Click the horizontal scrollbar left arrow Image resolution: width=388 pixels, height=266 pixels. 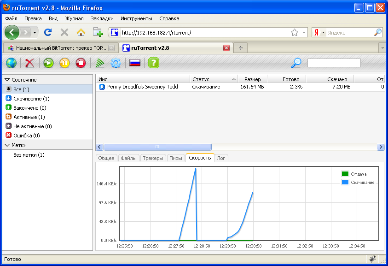coord(99,147)
